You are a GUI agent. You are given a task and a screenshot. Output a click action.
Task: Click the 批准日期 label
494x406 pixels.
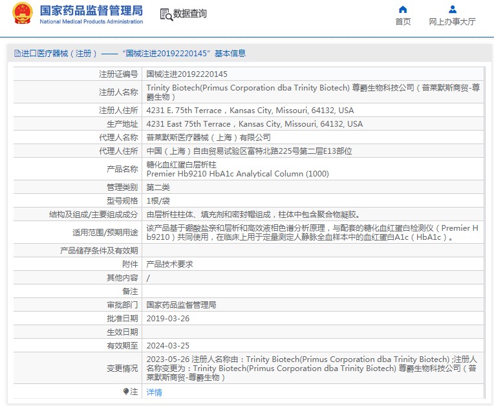122,319
